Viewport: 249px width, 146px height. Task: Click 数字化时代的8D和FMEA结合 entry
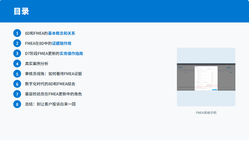coord(50,84)
